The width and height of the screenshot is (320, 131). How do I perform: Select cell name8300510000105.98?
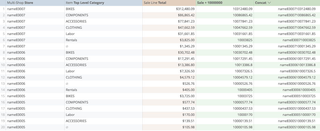click(x=287, y=127)
